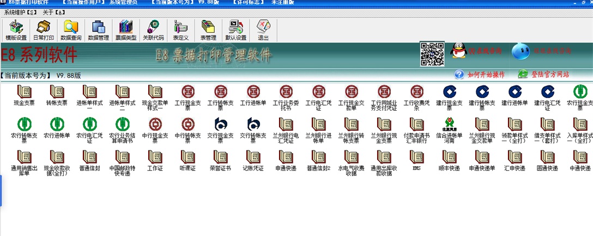Launch the 数据管理 toolbar tool
Viewport: 593px width, 236px height.
pyautogui.click(x=99, y=30)
